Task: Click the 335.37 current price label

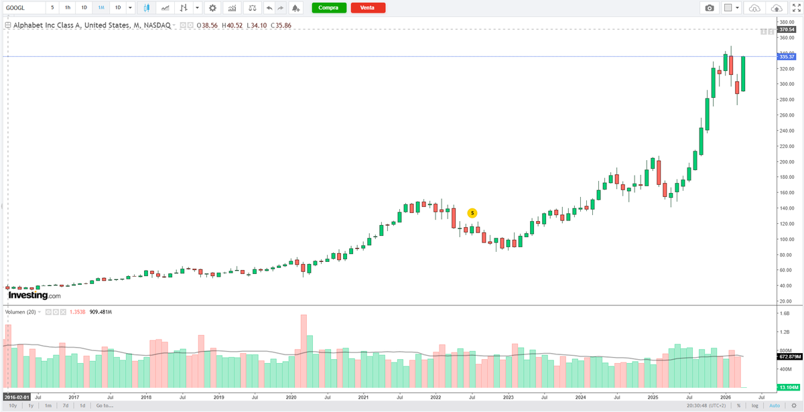Action: click(787, 57)
